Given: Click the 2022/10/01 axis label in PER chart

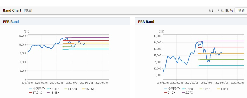Looking at the screenshot, I should (x=72, y=82).
